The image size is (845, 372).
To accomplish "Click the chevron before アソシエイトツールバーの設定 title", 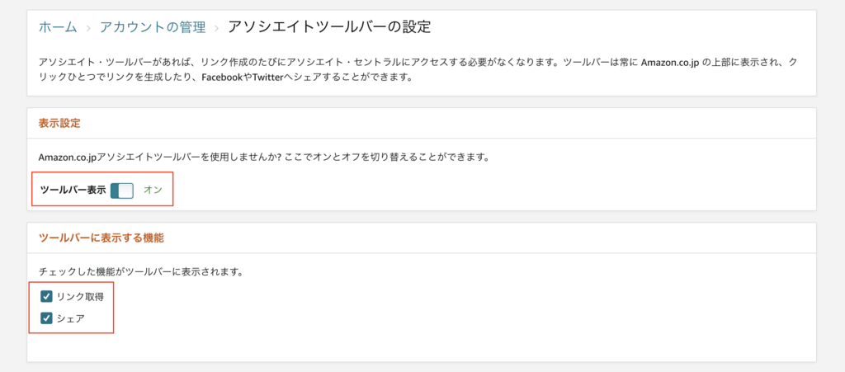I will tap(217, 28).
